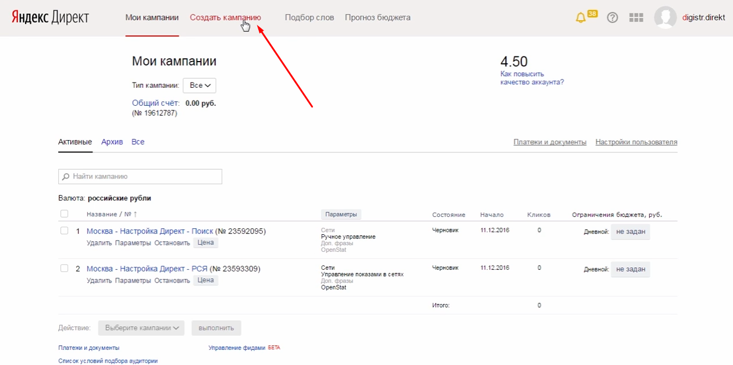Open campaign "Москва - Настройка Директ - РСЯ"
This screenshot has width=733, height=365.
147,269
